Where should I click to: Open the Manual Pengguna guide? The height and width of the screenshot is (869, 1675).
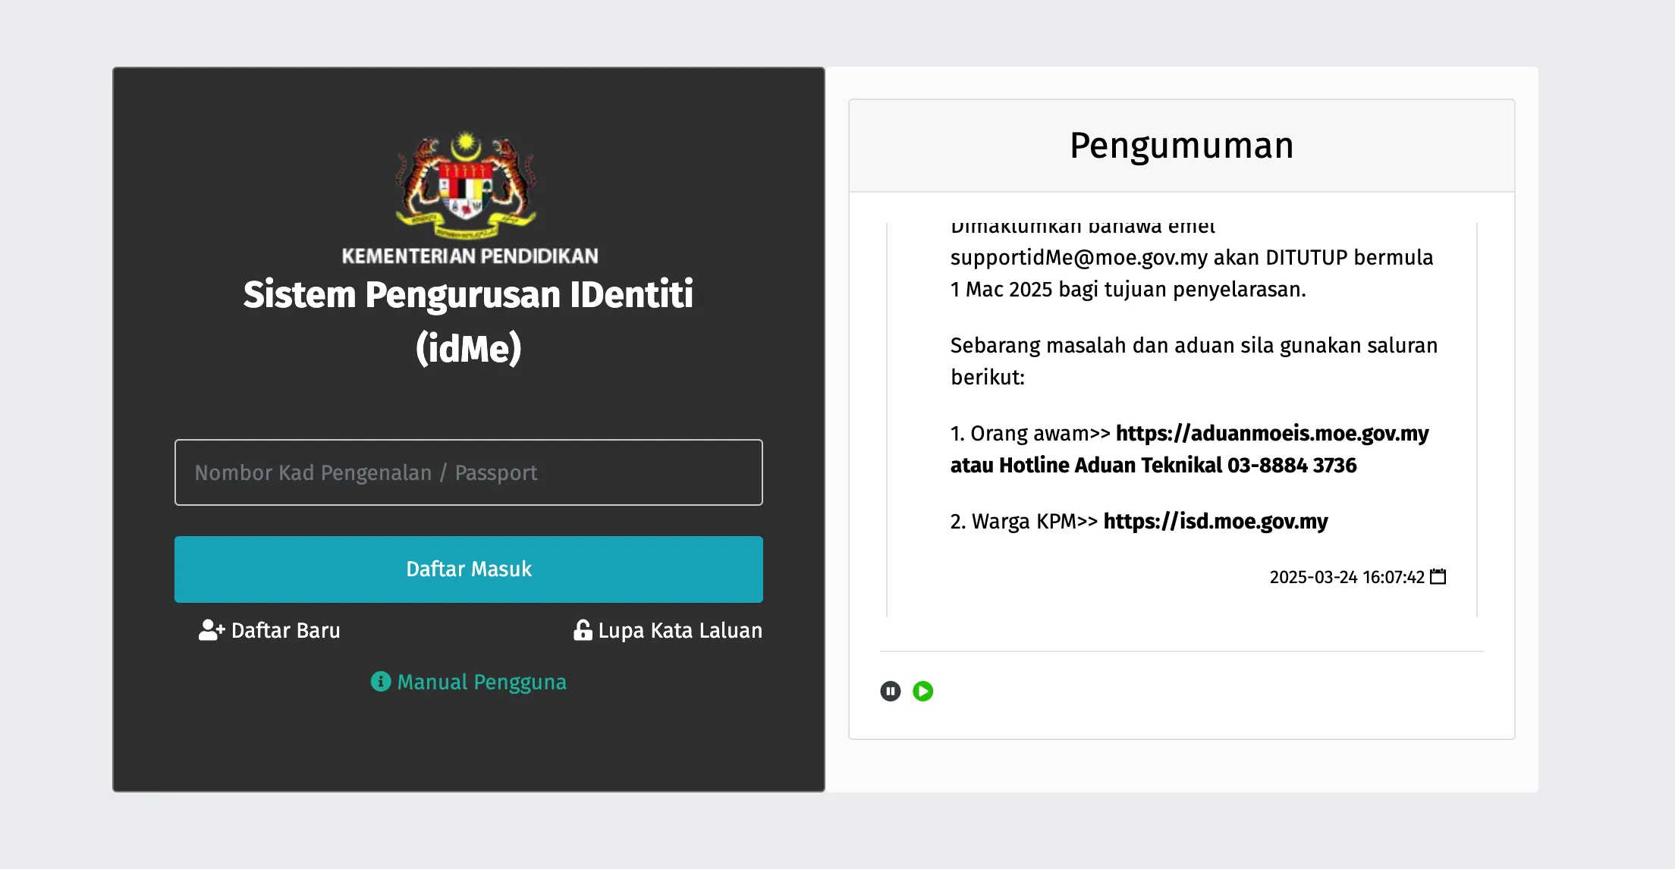(x=482, y=682)
